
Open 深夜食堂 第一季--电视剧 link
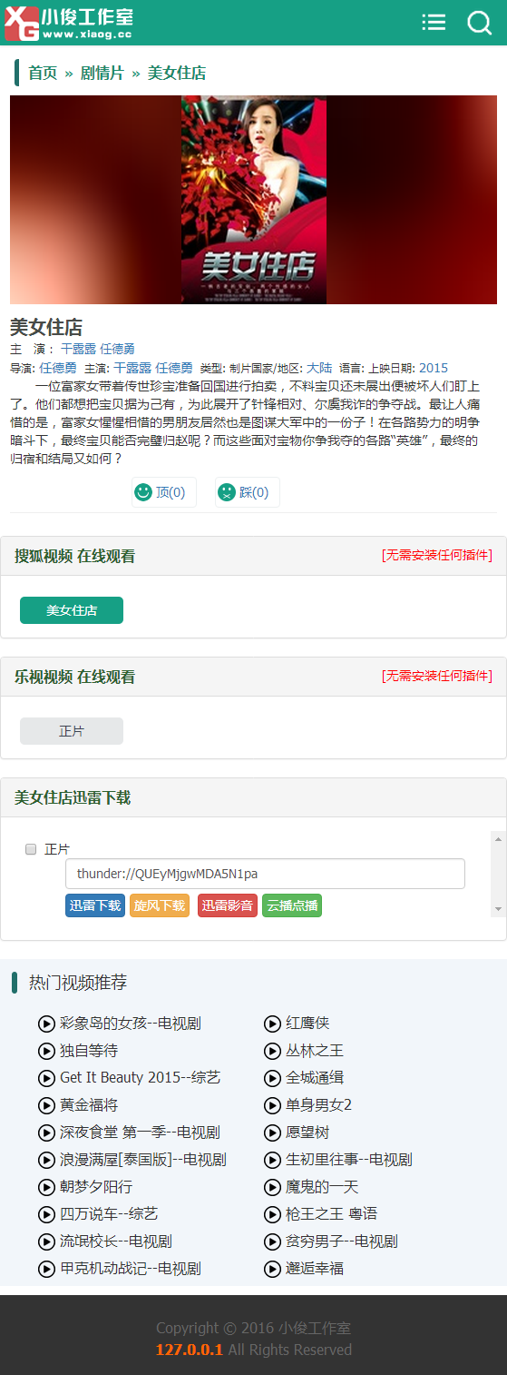click(140, 1133)
